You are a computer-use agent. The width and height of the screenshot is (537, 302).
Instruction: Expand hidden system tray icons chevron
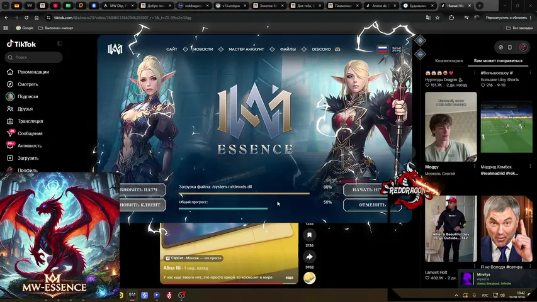(x=456, y=295)
